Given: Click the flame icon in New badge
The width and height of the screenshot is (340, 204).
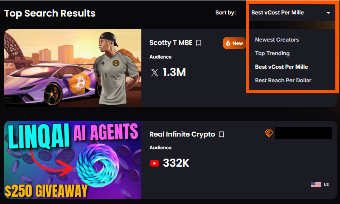Looking at the screenshot, I should (228, 43).
